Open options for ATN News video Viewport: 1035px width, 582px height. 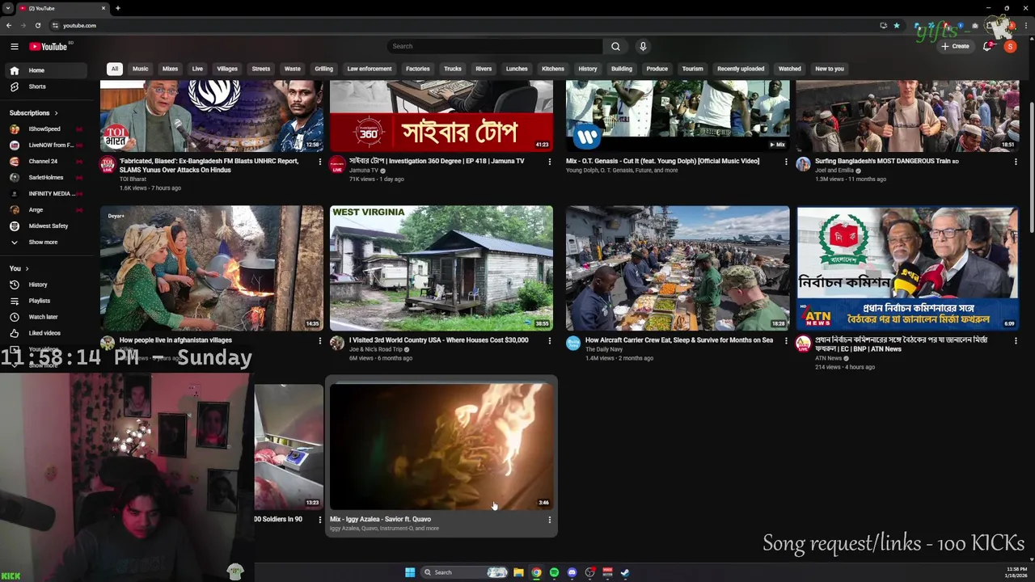1016,341
